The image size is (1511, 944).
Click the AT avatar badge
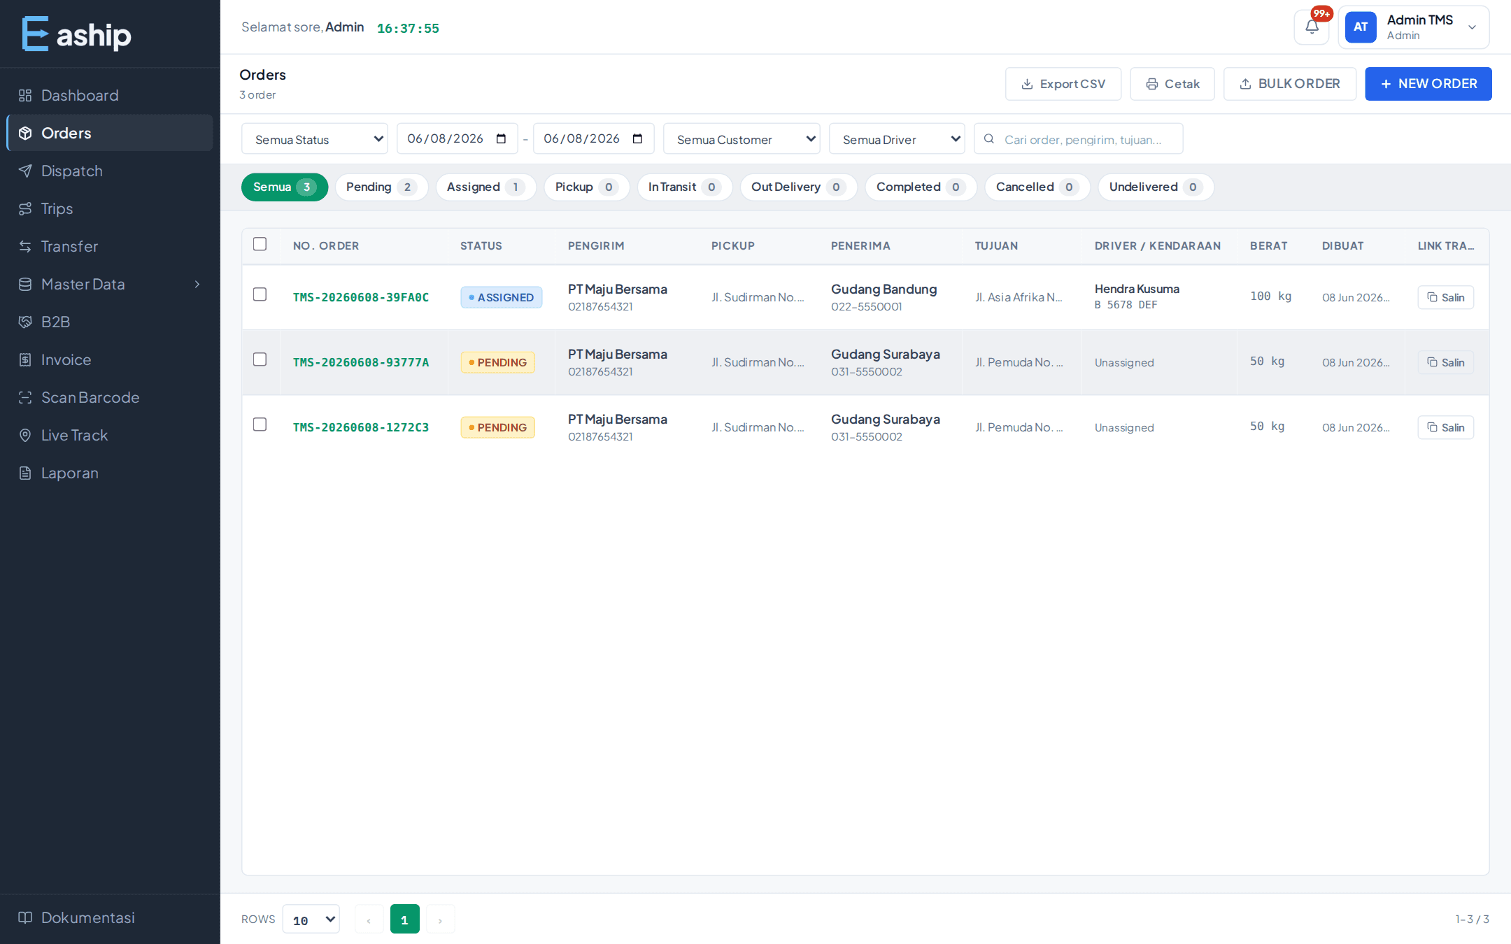pyautogui.click(x=1361, y=27)
